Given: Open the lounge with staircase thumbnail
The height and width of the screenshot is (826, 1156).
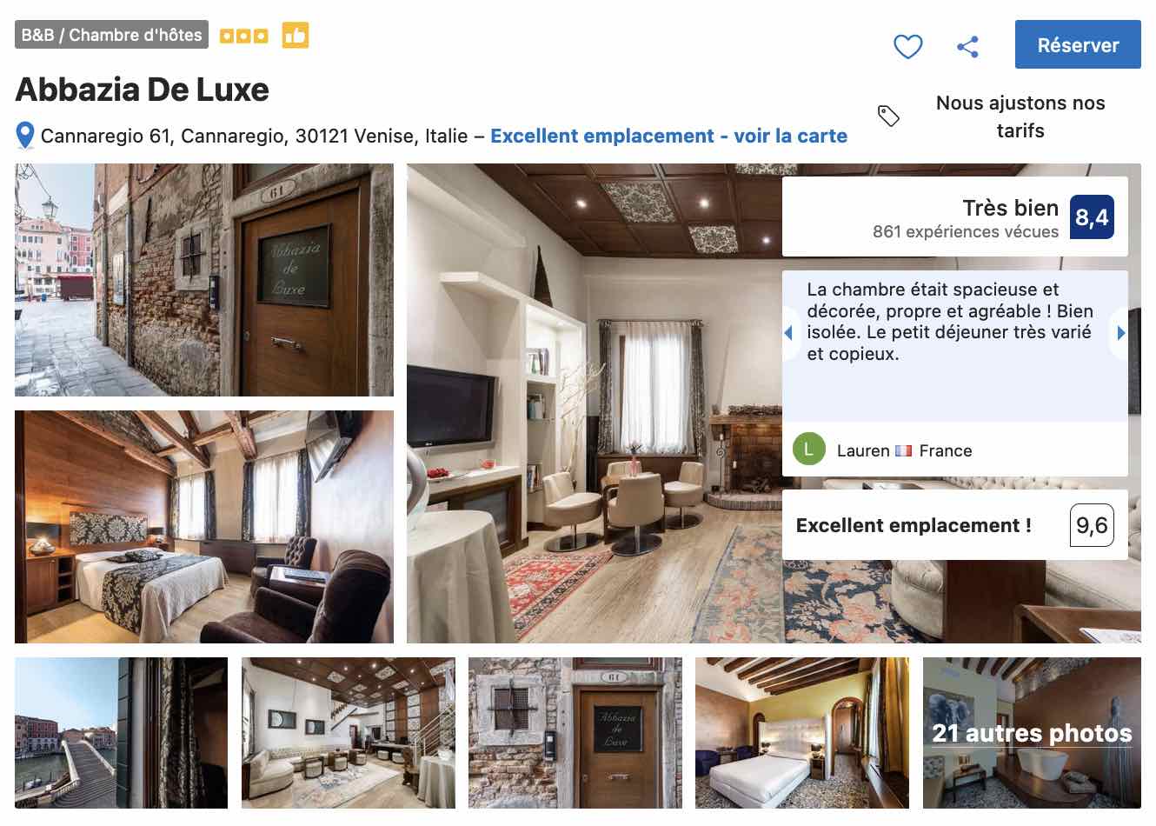Looking at the screenshot, I should tap(349, 733).
